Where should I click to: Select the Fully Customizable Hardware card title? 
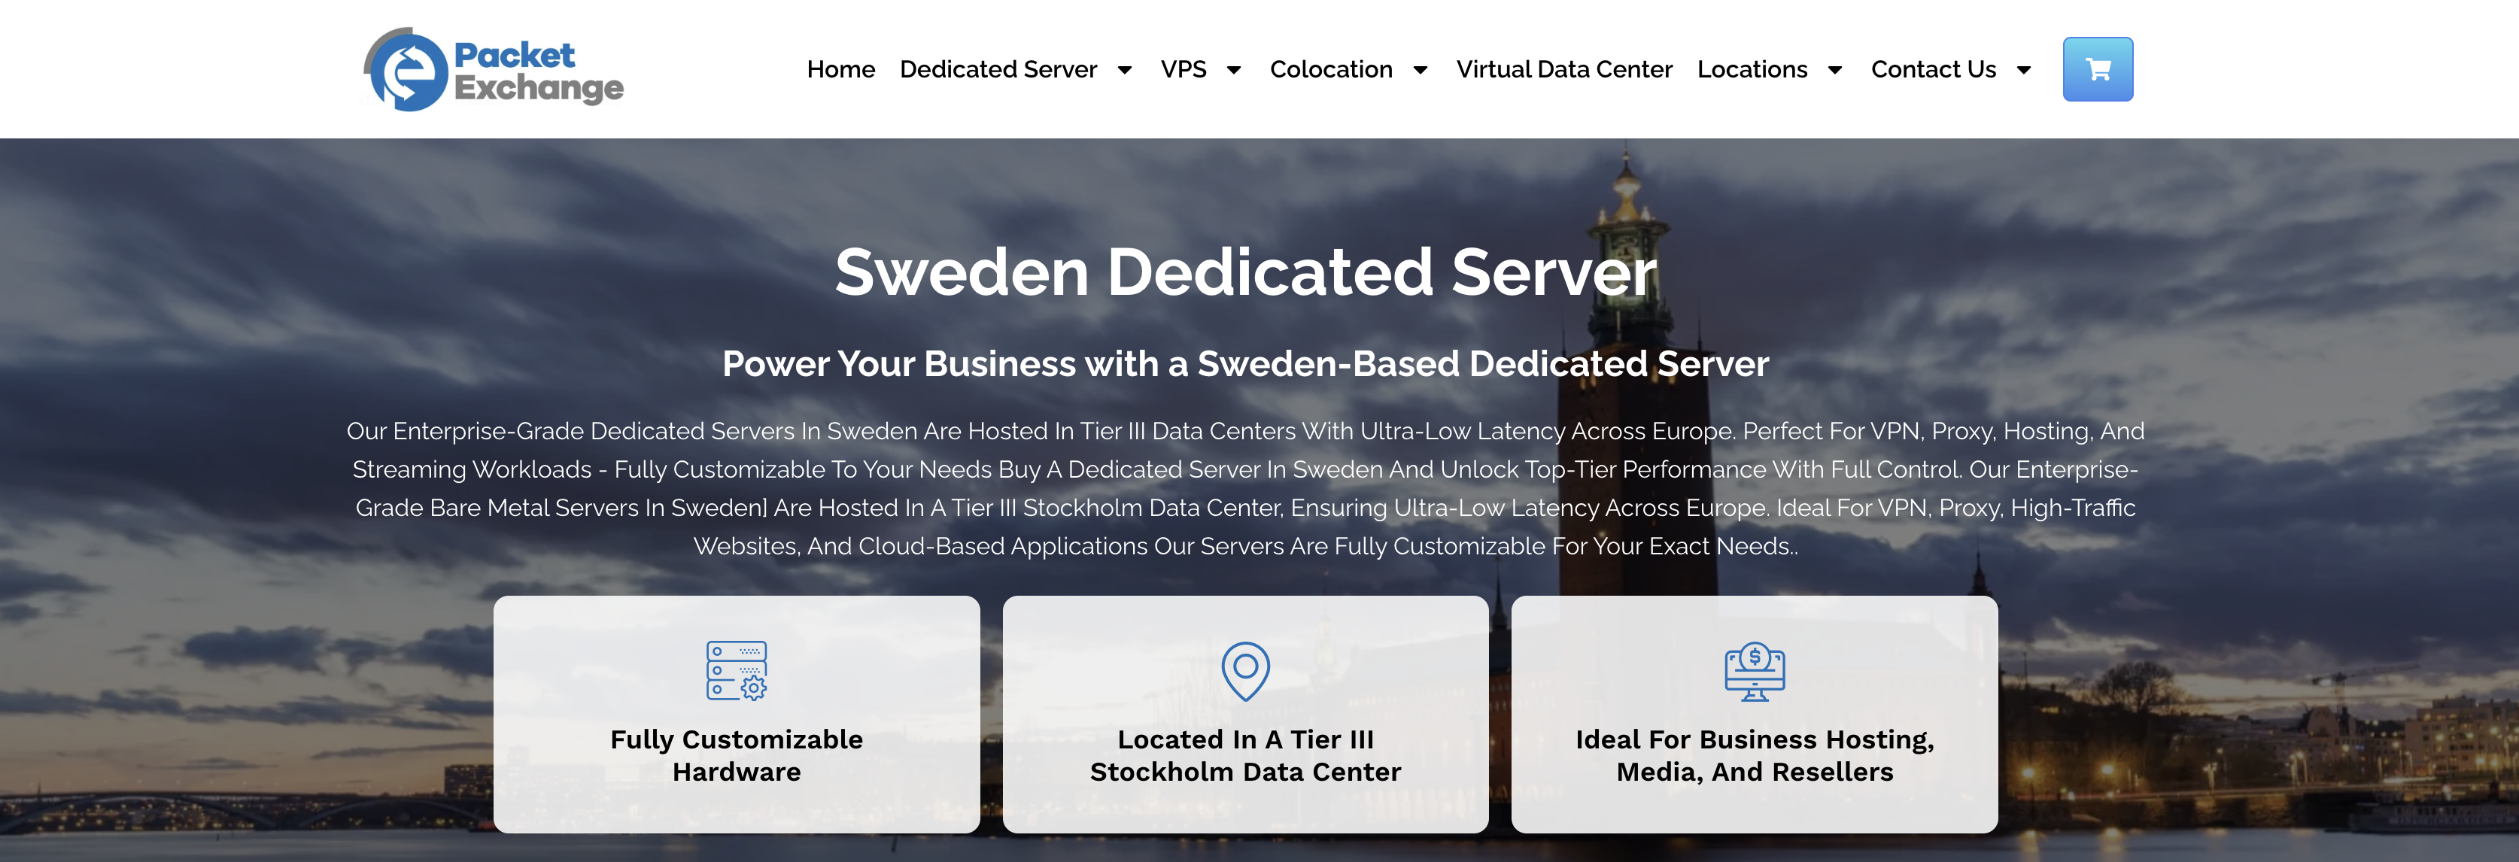tap(737, 755)
